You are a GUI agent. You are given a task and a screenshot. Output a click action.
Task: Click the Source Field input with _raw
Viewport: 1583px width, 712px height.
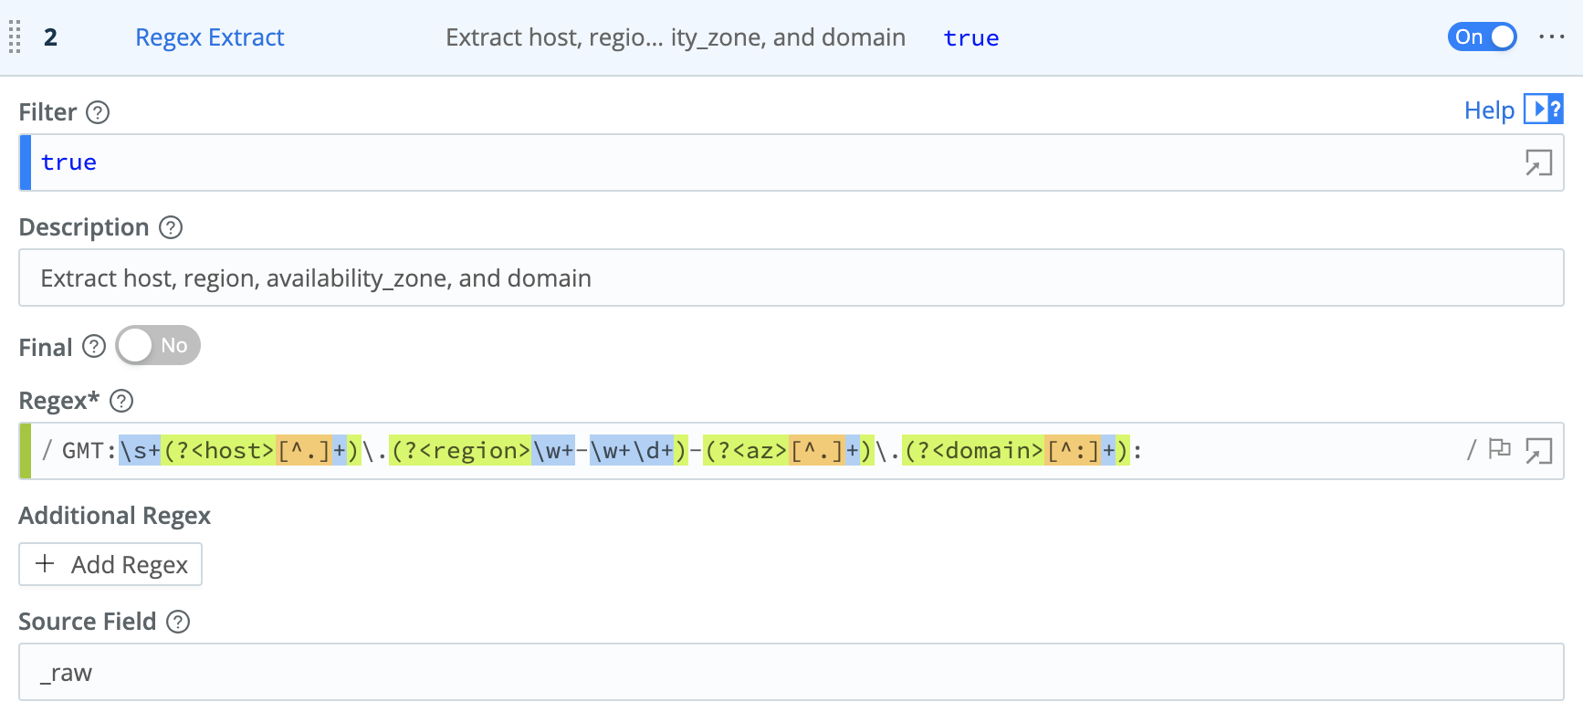pos(791,673)
